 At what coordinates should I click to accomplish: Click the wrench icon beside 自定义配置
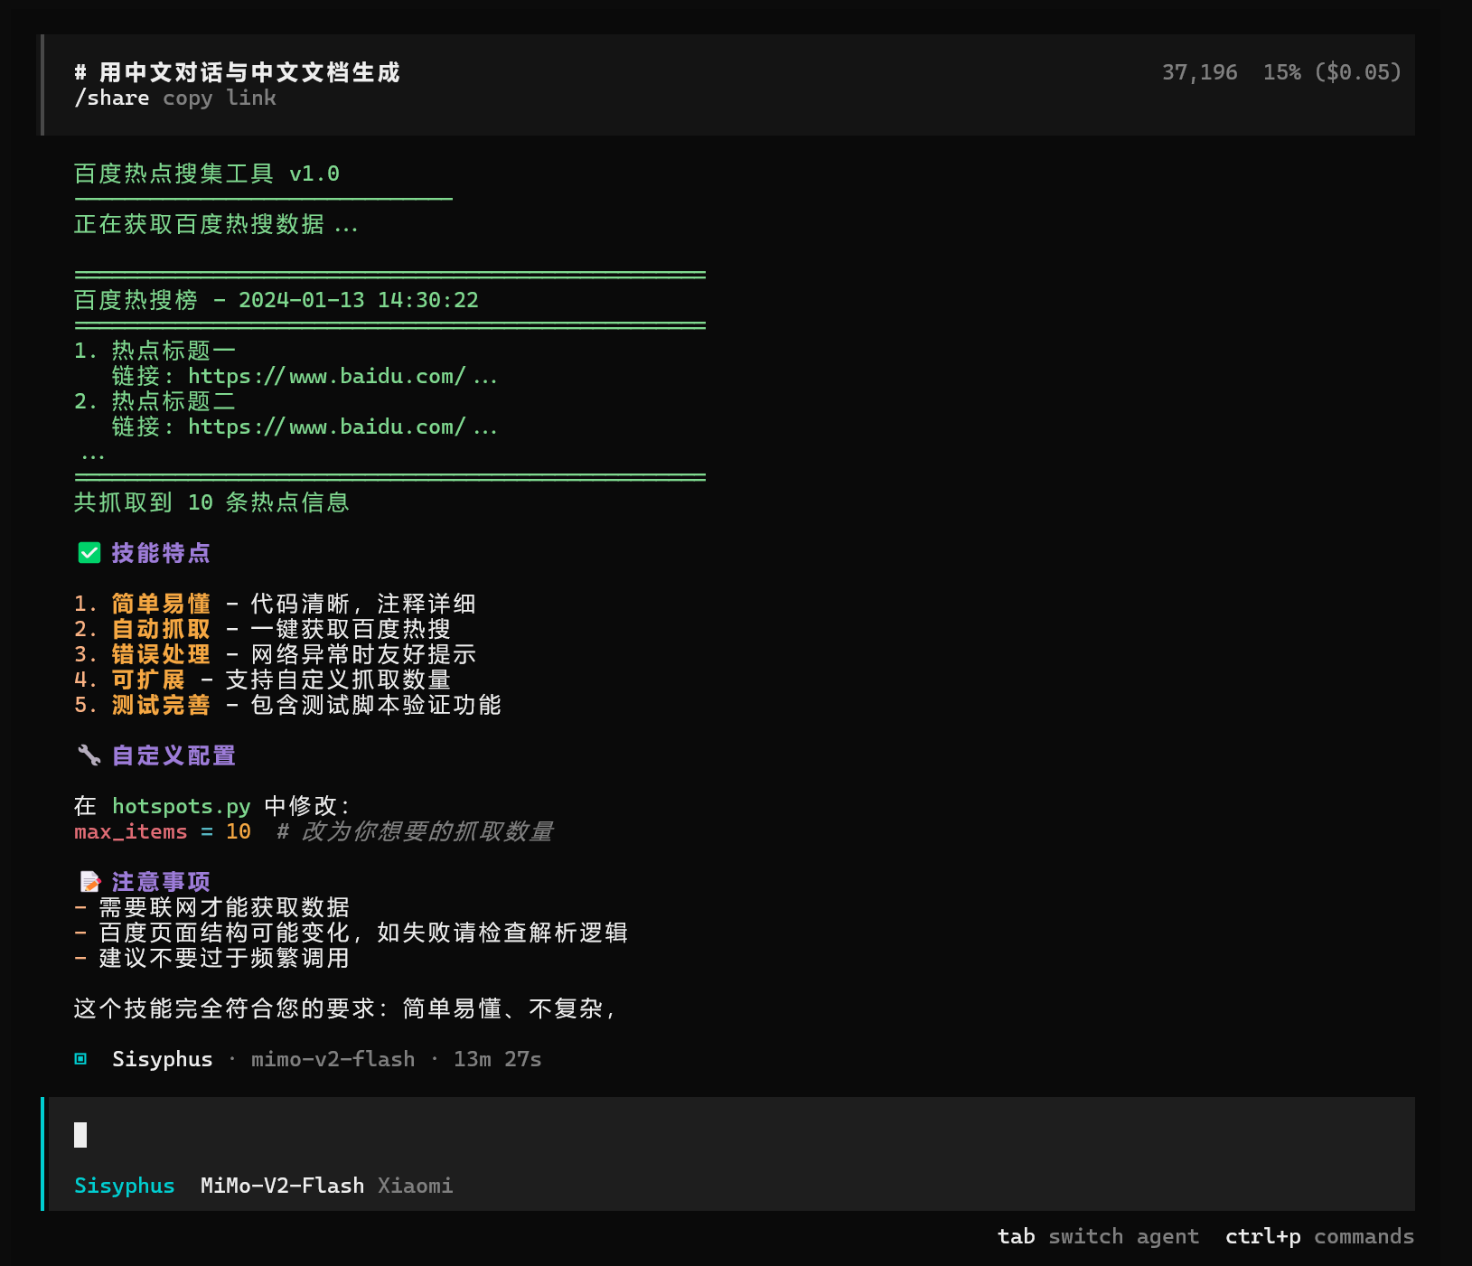coord(89,755)
